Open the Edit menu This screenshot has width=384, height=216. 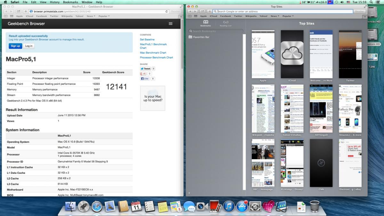click(x=34, y=2)
